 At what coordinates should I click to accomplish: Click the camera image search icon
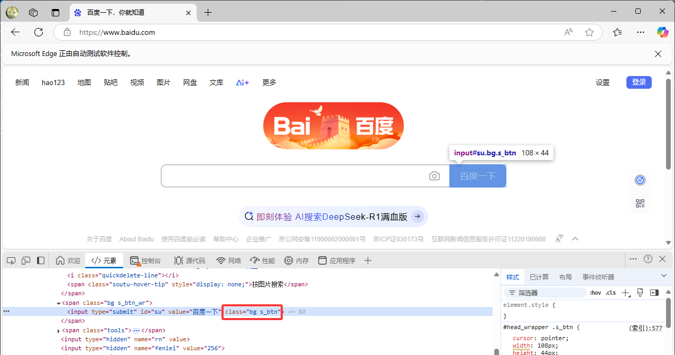(x=434, y=176)
